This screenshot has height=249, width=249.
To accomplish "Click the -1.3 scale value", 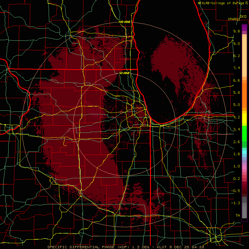I will (x=235, y=203).
